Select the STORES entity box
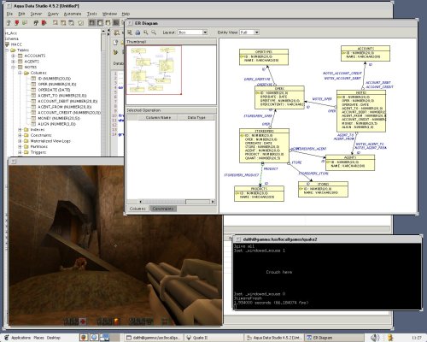The image size is (427, 342). tap(323, 190)
